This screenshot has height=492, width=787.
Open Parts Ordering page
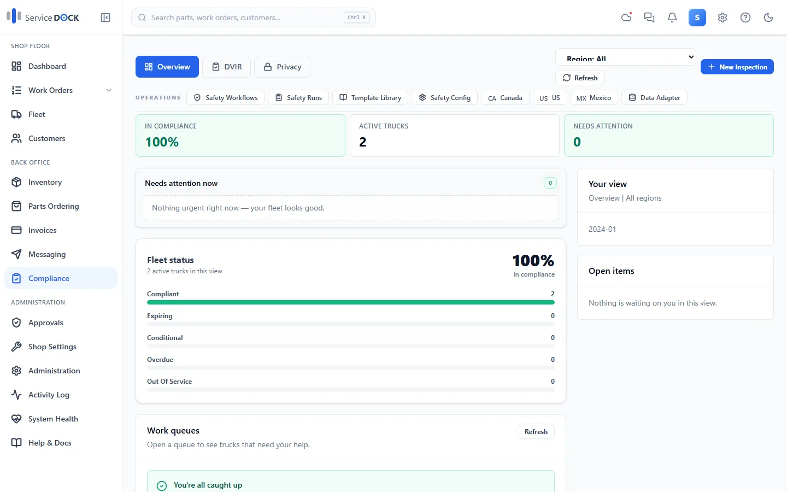[x=61, y=206]
